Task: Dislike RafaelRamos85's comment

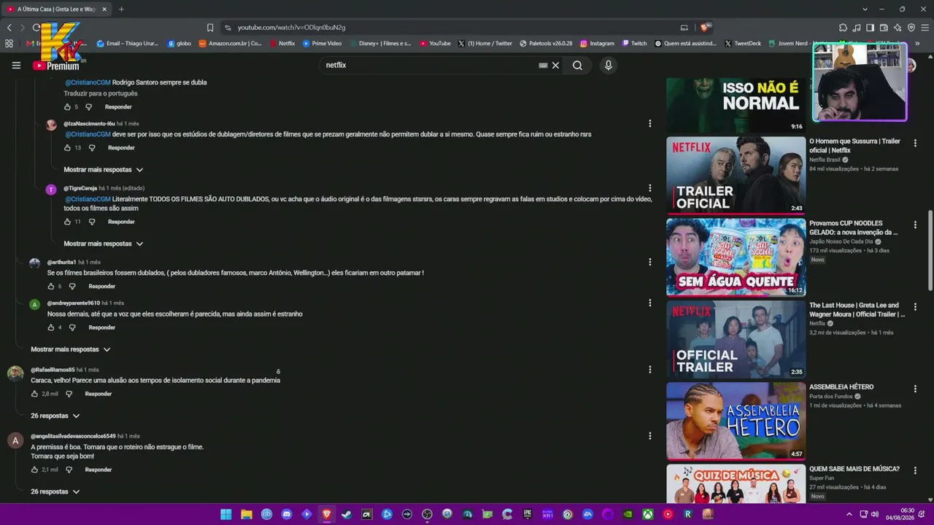Action: [x=69, y=394]
